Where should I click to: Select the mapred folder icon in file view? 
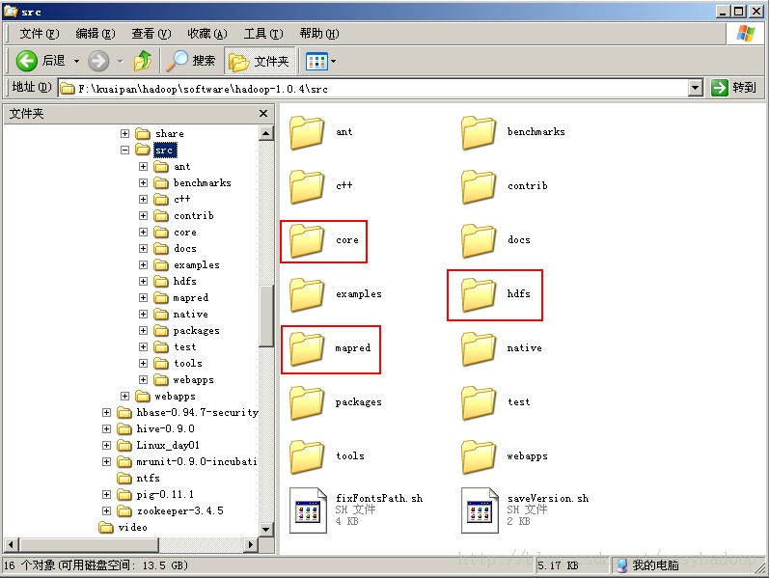[307, 348]
